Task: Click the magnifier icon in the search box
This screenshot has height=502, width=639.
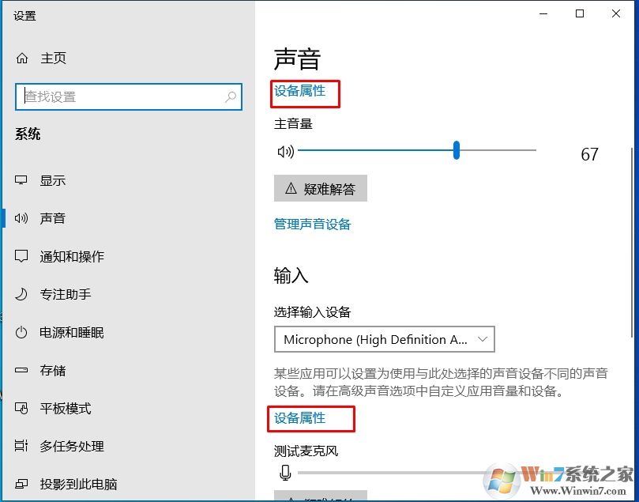Action: click(230, 96)
